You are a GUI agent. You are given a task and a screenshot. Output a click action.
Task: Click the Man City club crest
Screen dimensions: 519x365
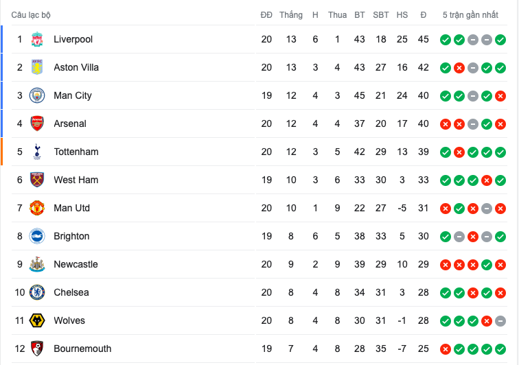(37, 95)
